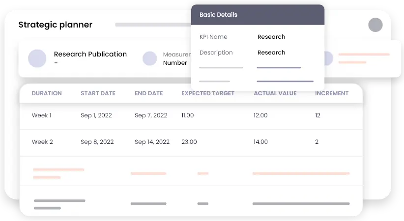
Task: Sort by the EXPECTED TARGET column header
Action: (208, 93)
